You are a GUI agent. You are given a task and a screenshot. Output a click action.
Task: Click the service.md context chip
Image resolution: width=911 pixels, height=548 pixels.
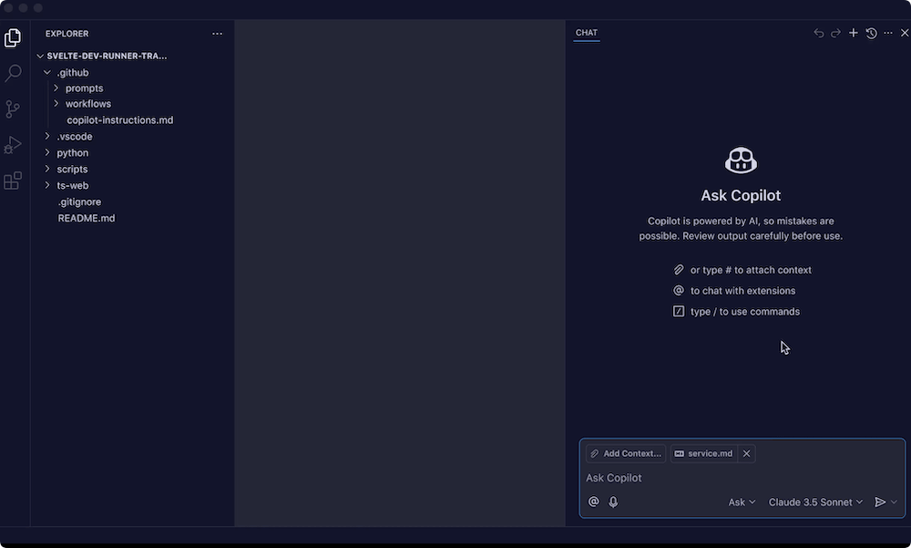click(x=704, y=453)
